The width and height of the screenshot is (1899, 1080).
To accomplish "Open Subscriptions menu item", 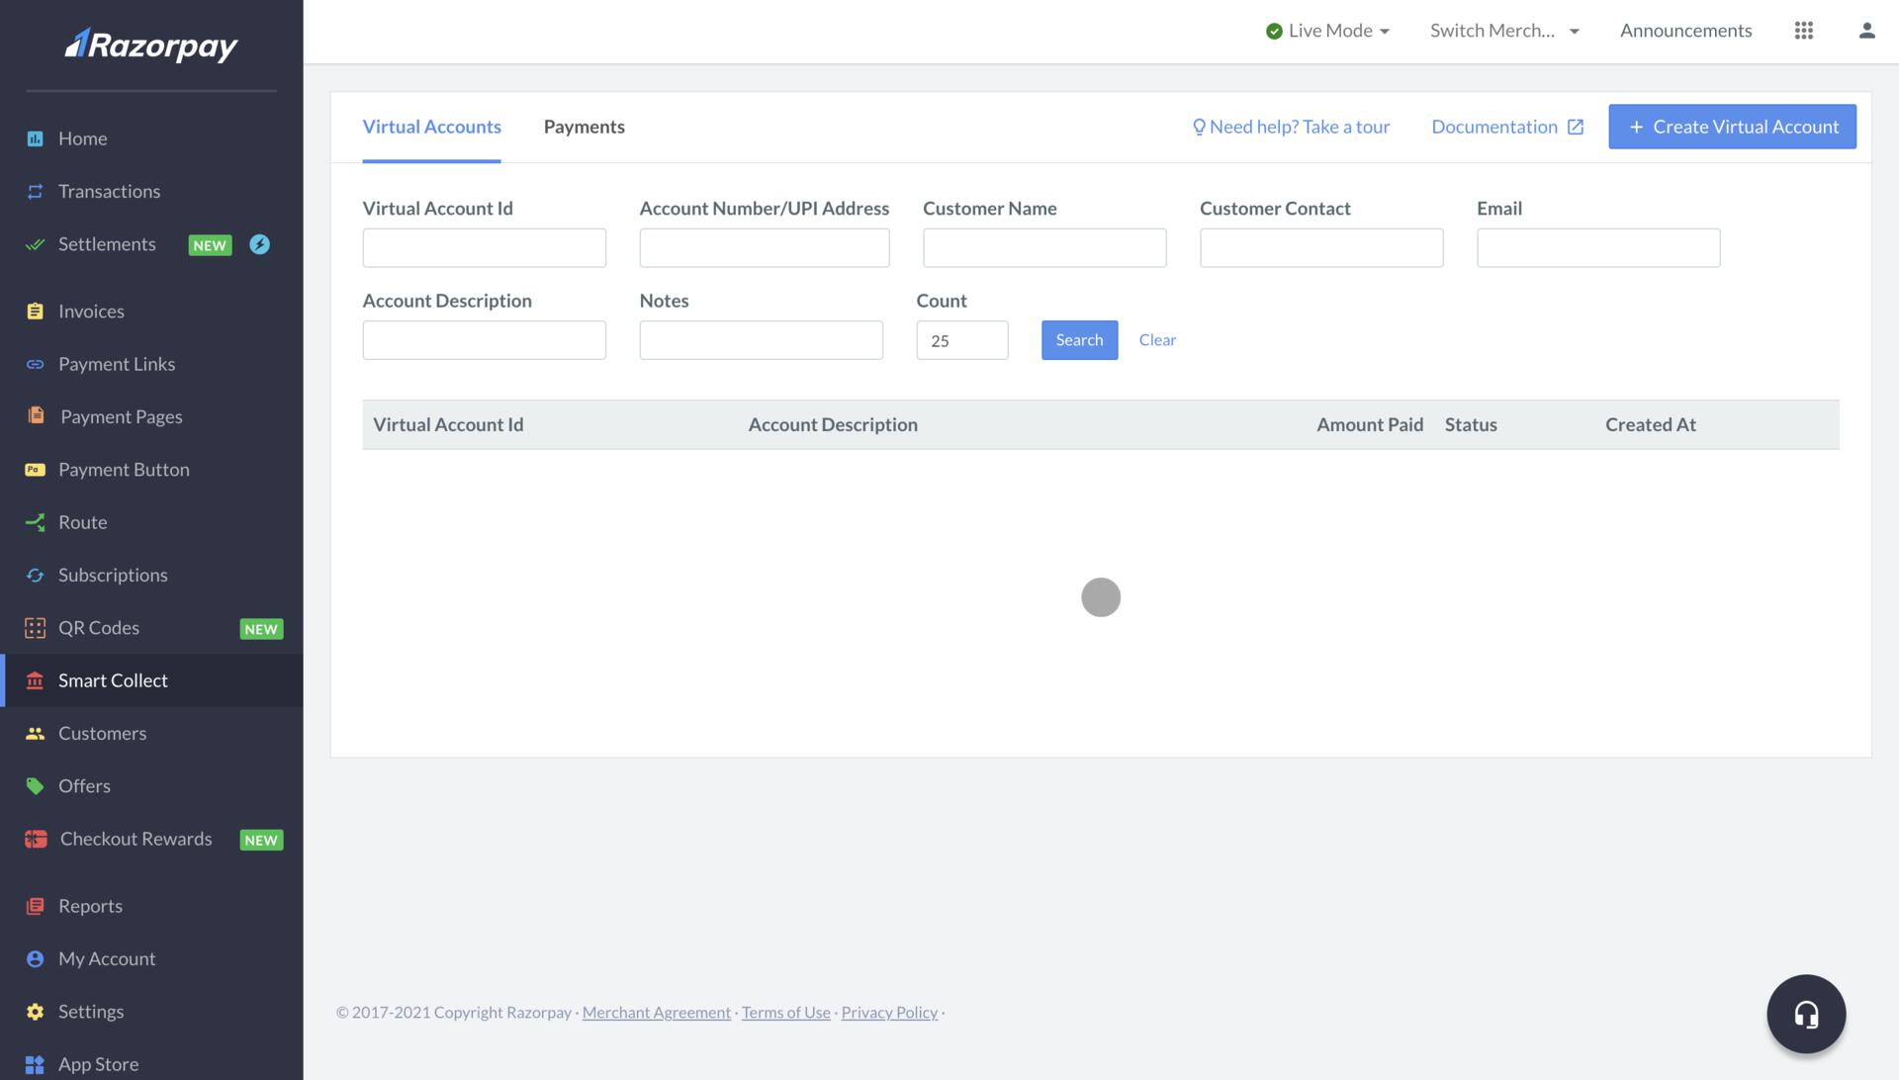I will (151, 575).
